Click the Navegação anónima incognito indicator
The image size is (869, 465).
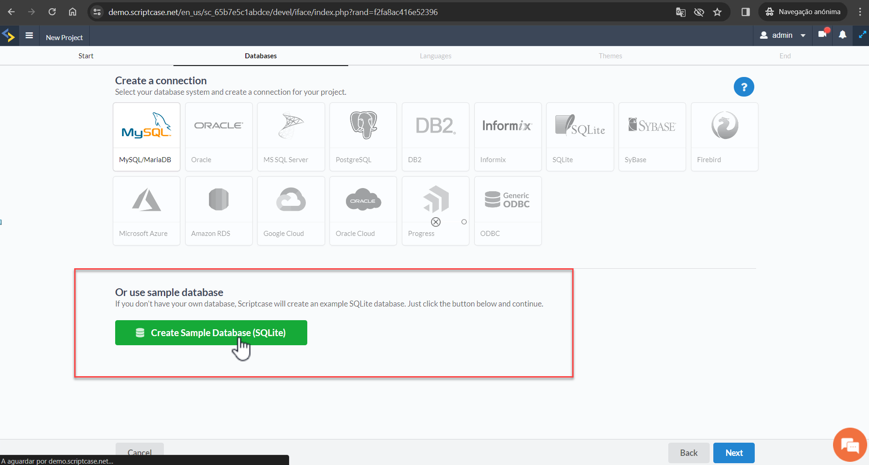[803, 12]
